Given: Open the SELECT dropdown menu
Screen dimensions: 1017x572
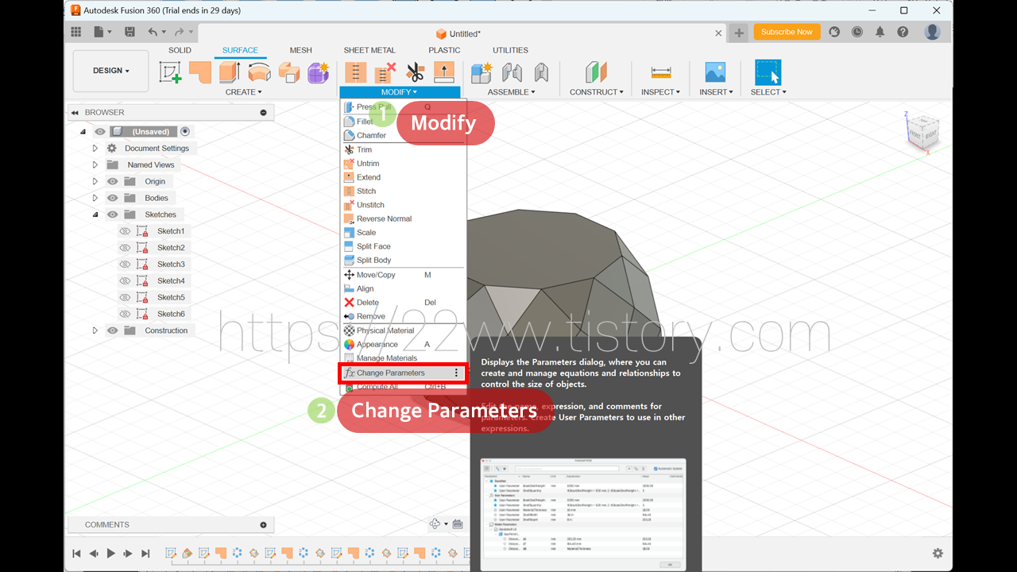Looking at the screenshot, I should click(x=768, y=92).
